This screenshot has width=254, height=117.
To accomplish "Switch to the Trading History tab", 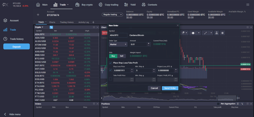I will click(x=67, y=22).
